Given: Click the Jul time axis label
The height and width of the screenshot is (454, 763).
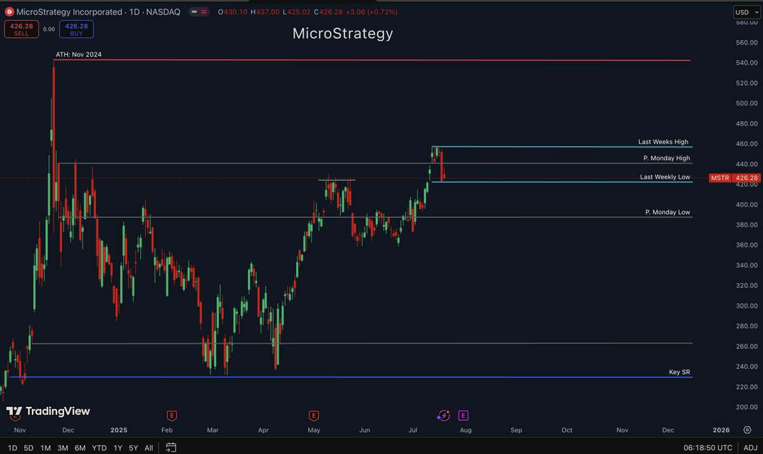Looking at the screenshot, I should (413, 430).
